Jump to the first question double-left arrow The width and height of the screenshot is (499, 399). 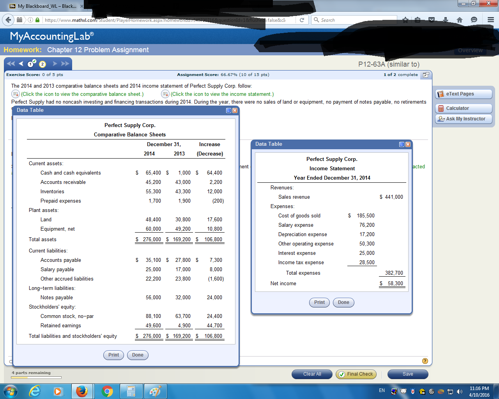coord(11,64)
